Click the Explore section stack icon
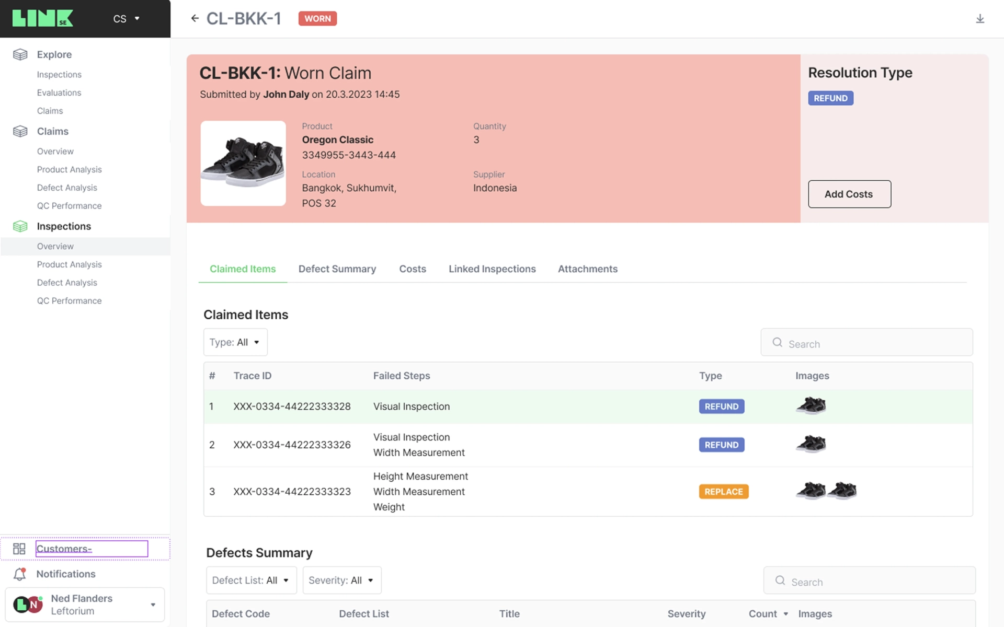This screenshot has height=627, width=1004. 20,54
